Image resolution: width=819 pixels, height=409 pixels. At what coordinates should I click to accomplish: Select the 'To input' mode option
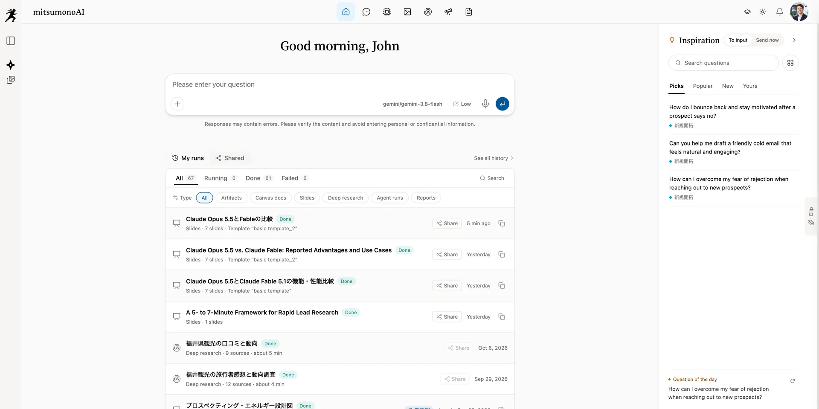click(738, 40)
